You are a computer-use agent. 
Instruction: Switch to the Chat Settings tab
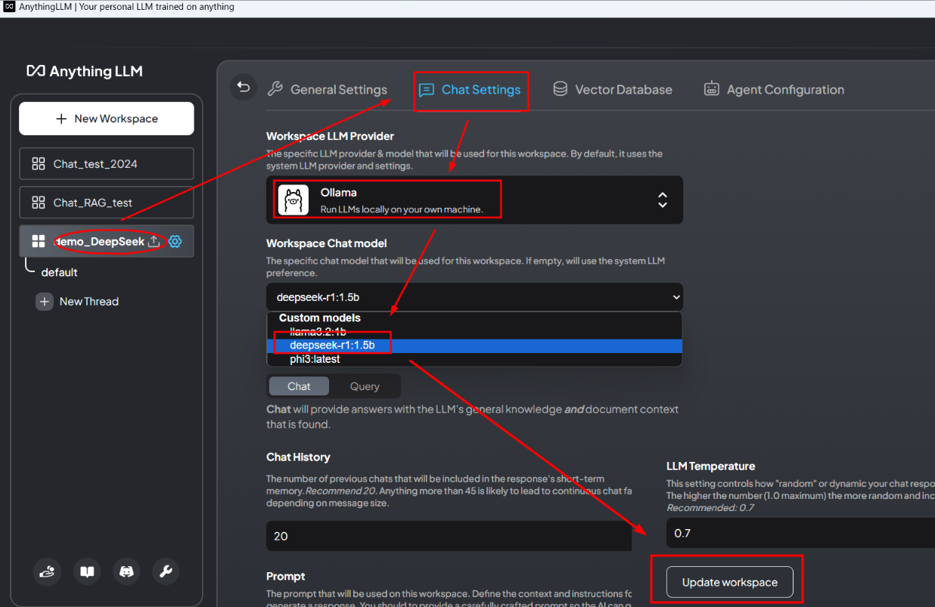pos(470,90)
